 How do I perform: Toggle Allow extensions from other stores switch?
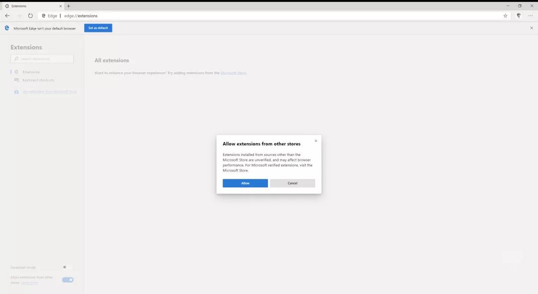(68, 280)
